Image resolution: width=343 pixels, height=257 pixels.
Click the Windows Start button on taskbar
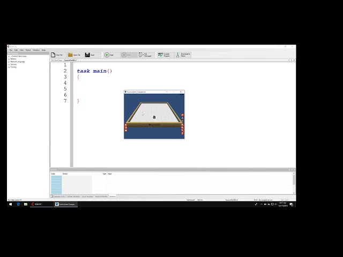pyautogui.click(x=10, y=204)
